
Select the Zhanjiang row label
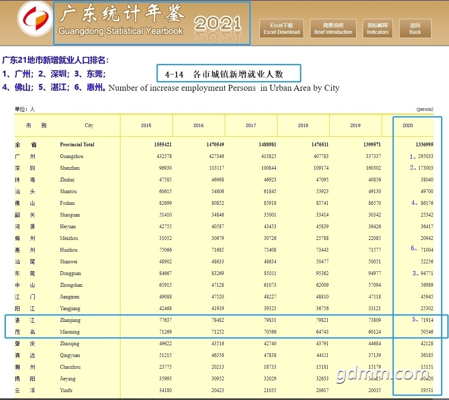click(70, 320)
